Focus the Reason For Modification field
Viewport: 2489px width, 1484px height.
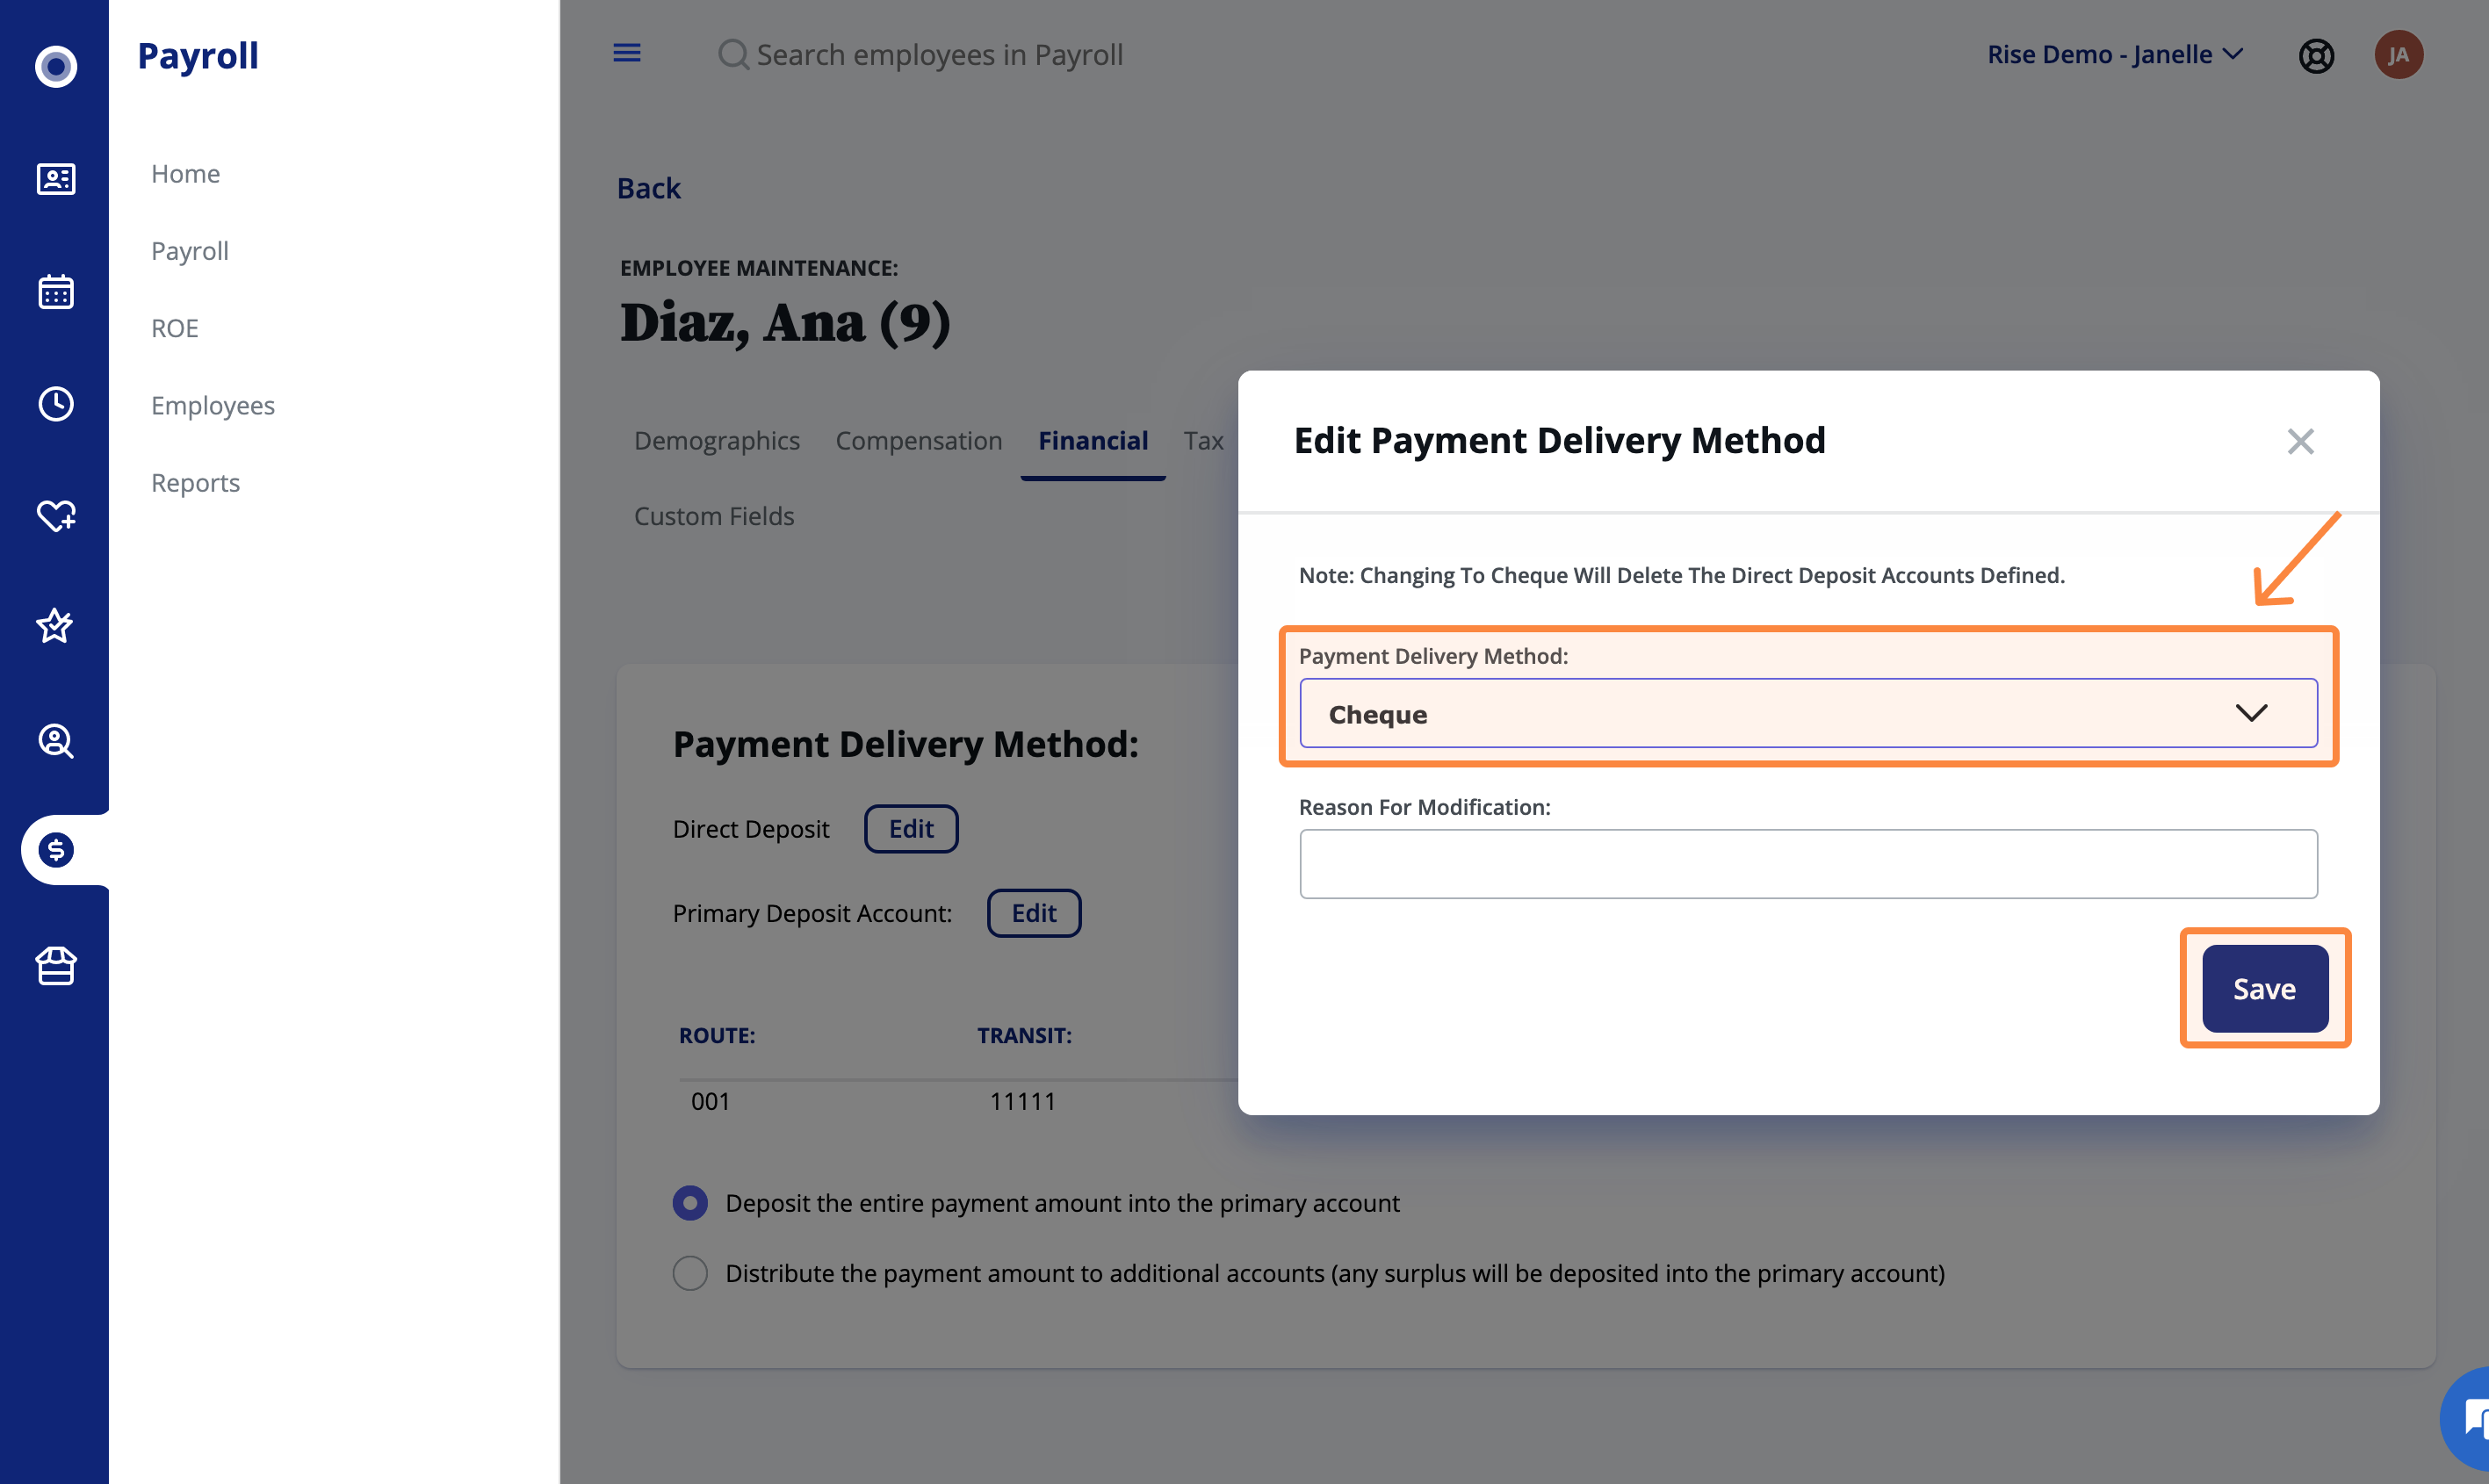pyautogui.click(x=1808, y=864)
